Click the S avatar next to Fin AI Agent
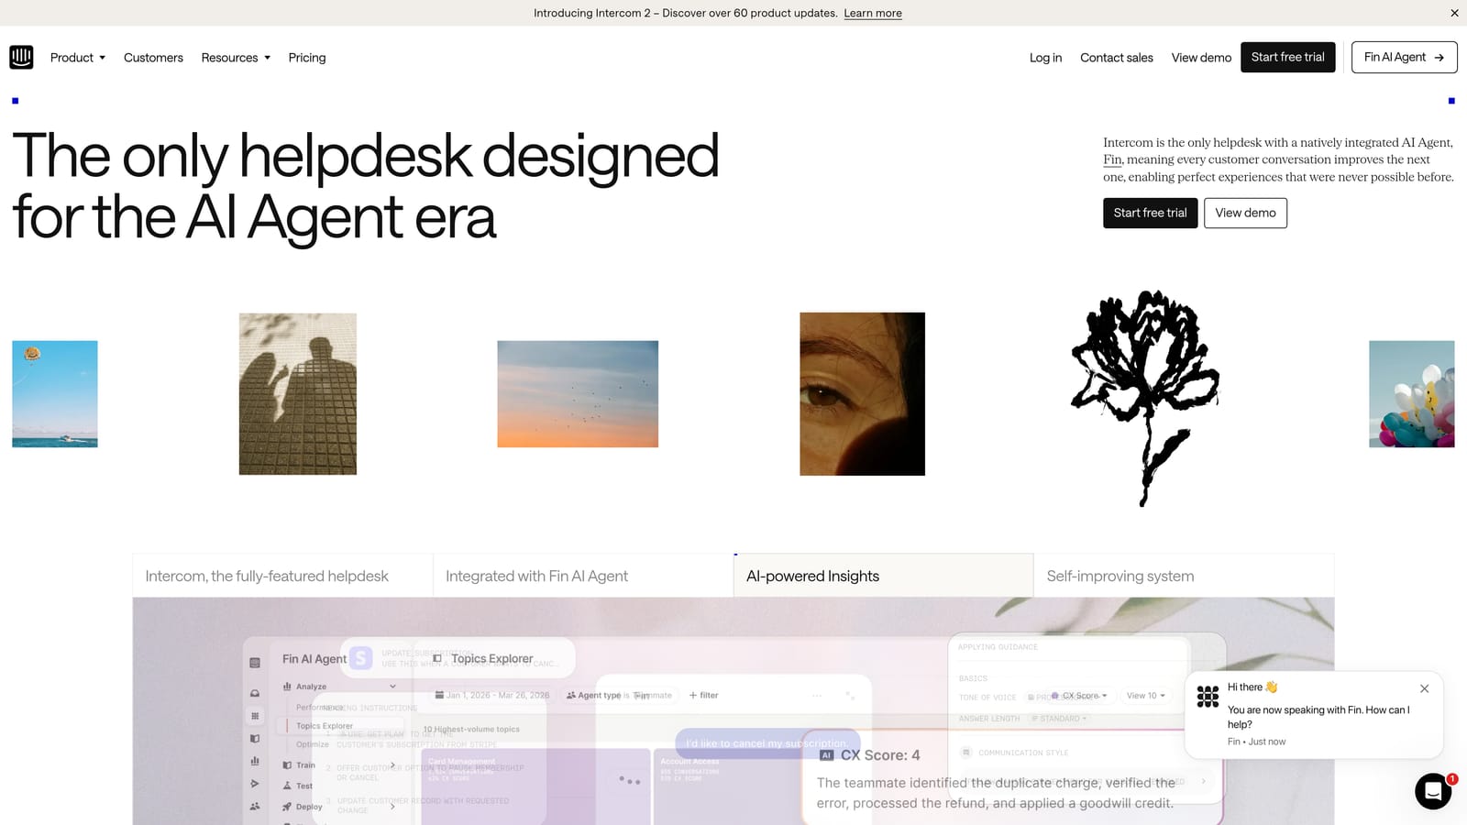 pos(361,658)
